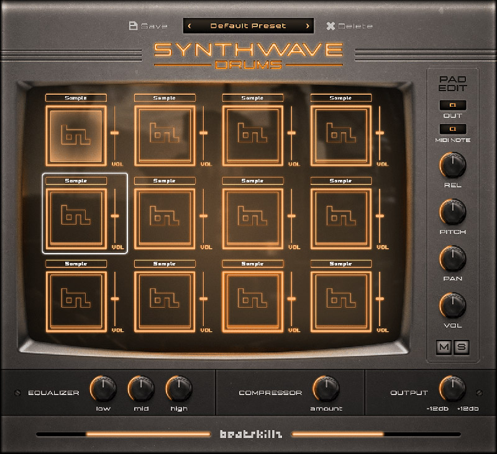Open Sample selector above bottom-row second pad
497x454 pixels.
click(165, 264)
